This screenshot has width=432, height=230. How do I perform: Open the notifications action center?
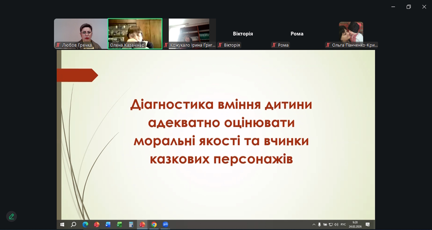368,225
